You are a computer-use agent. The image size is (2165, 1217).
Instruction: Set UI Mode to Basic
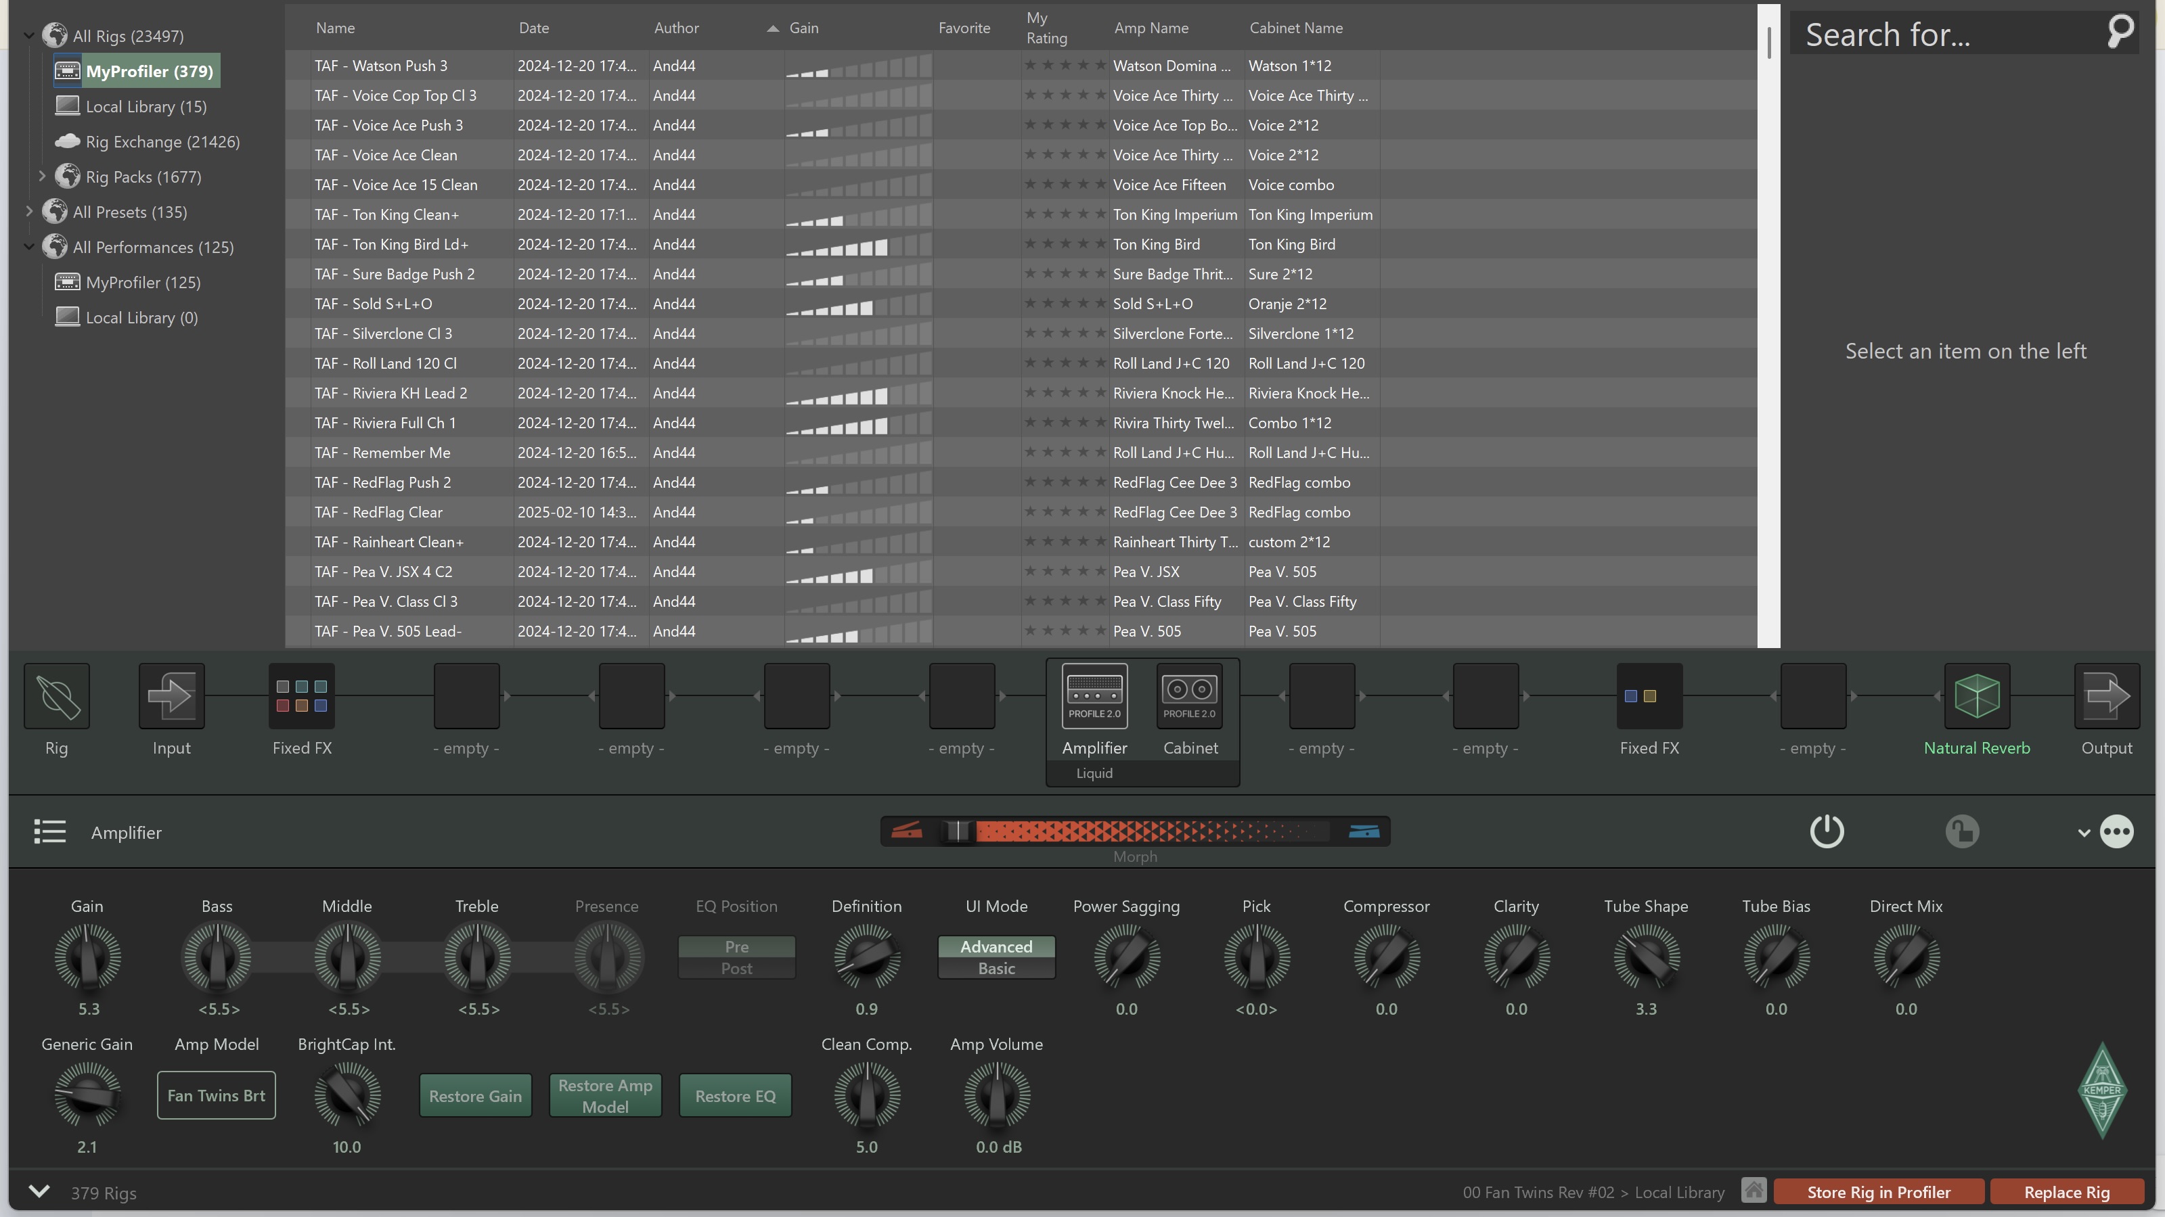click(x=996, y=969)
